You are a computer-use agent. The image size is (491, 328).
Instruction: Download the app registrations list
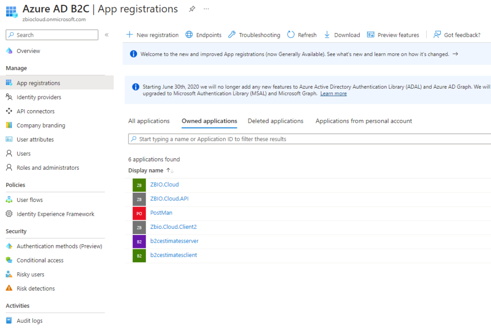point(342,35)
